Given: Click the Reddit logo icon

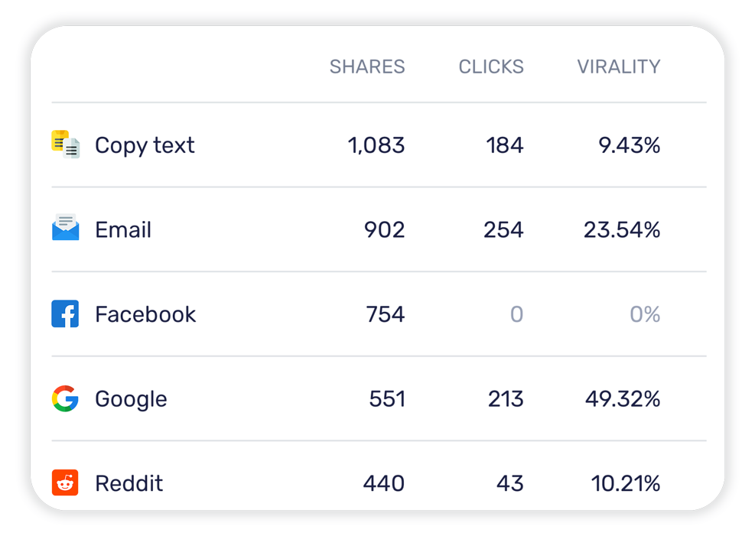Looking at the screenshot, I should 65,482.
